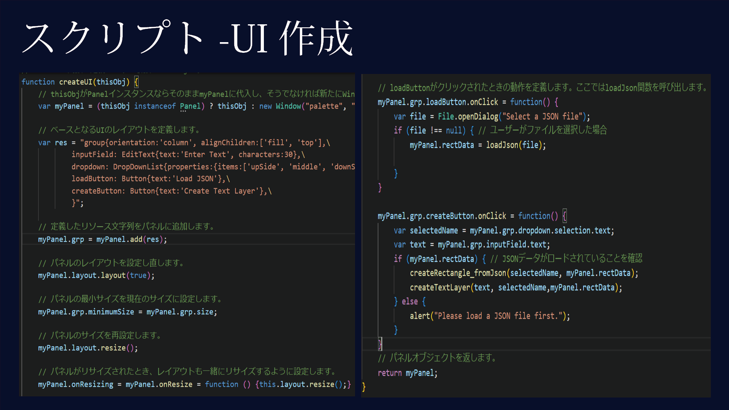Click the myPanel.layout.resize() line
Screen dimensions: 729x410
[x=88, y=348]
